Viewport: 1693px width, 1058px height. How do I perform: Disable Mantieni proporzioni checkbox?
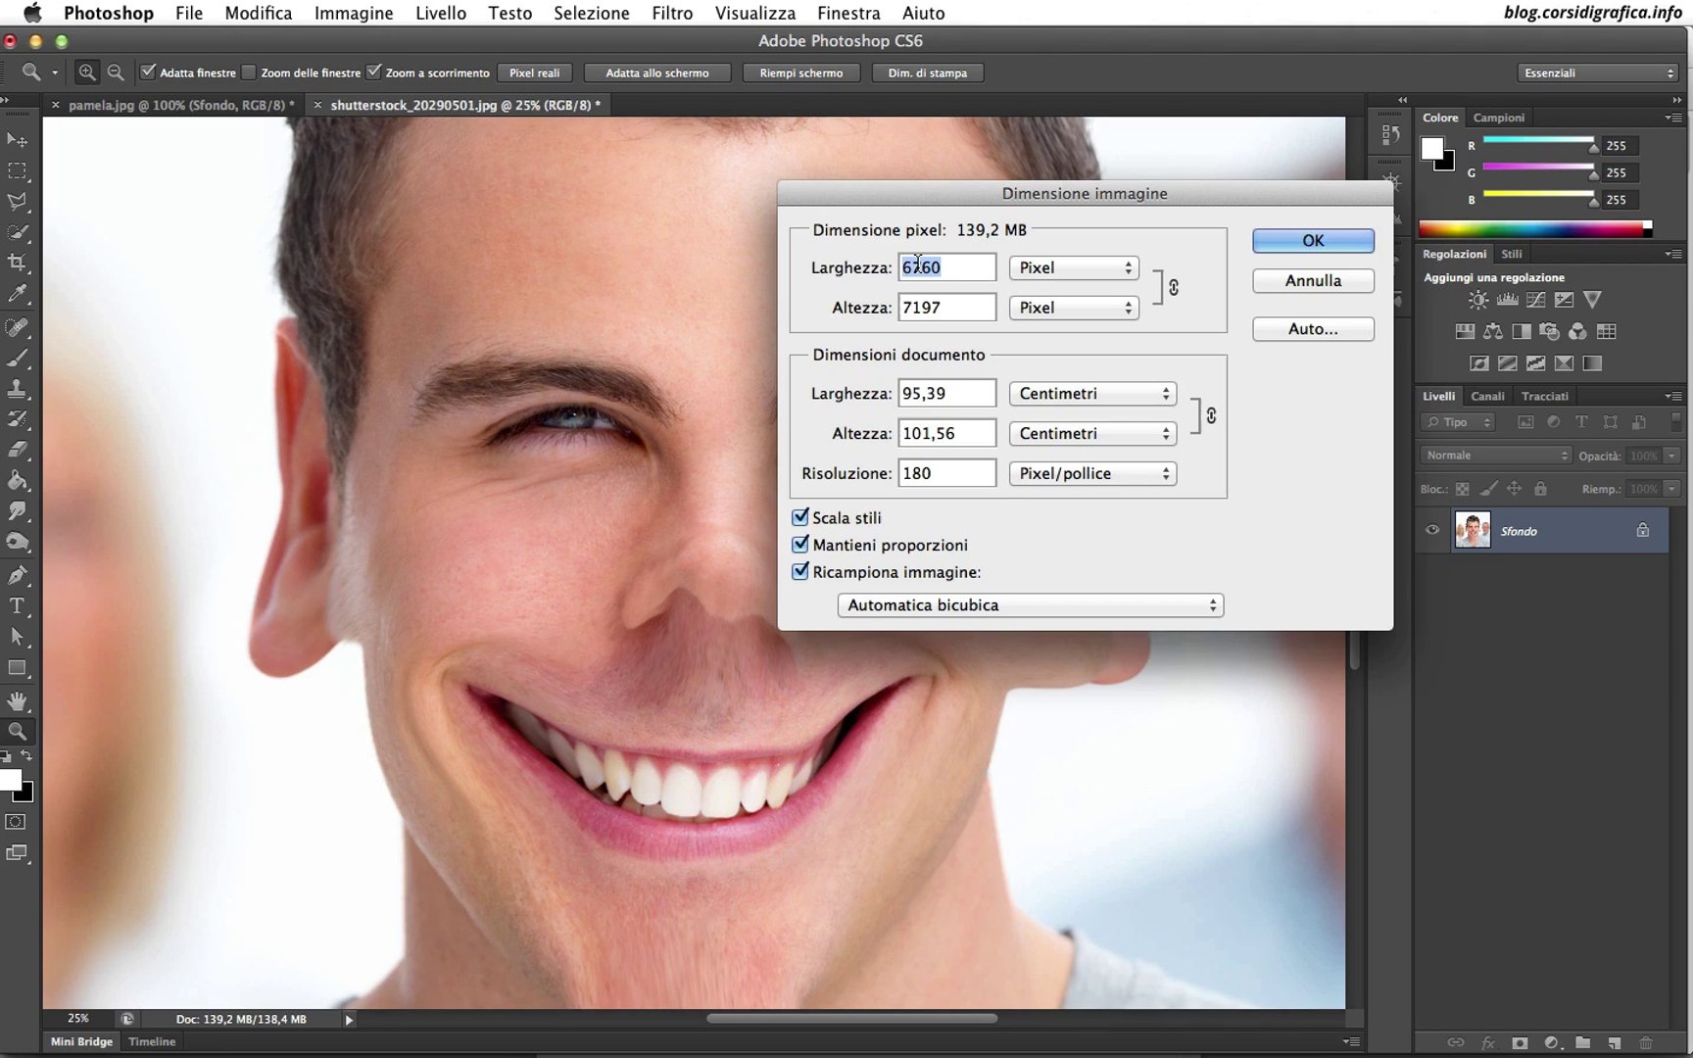800,545
